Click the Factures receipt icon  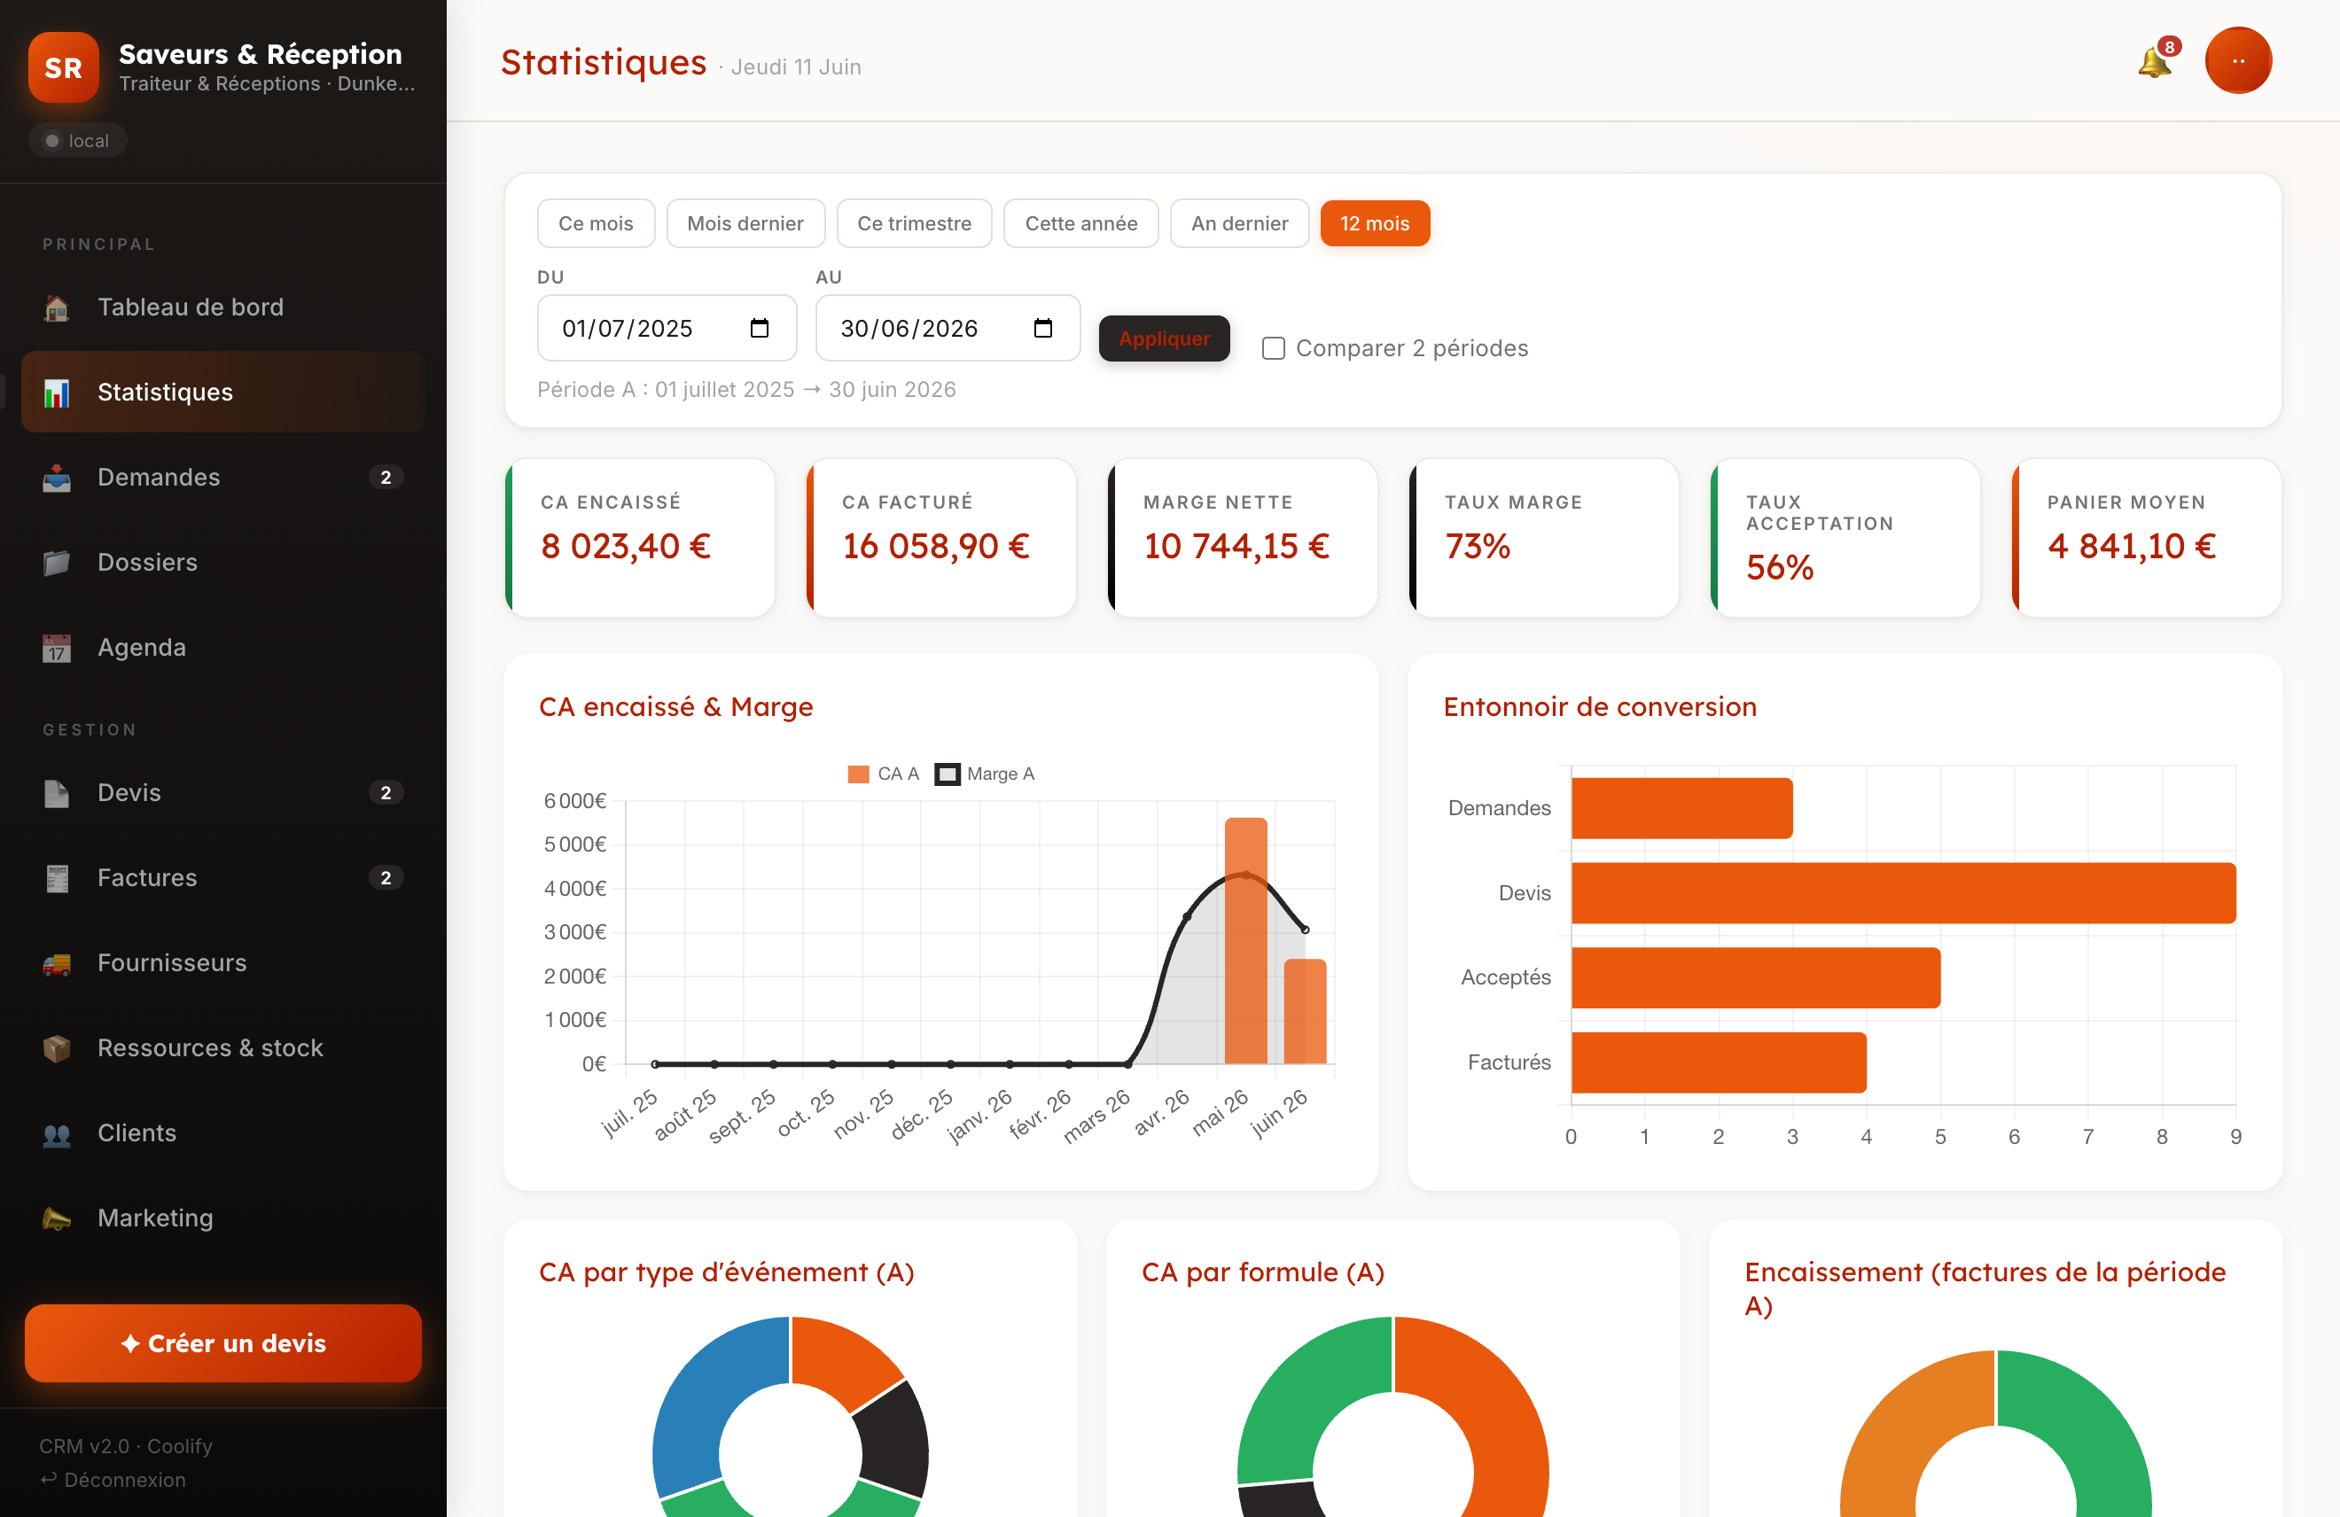57,878
